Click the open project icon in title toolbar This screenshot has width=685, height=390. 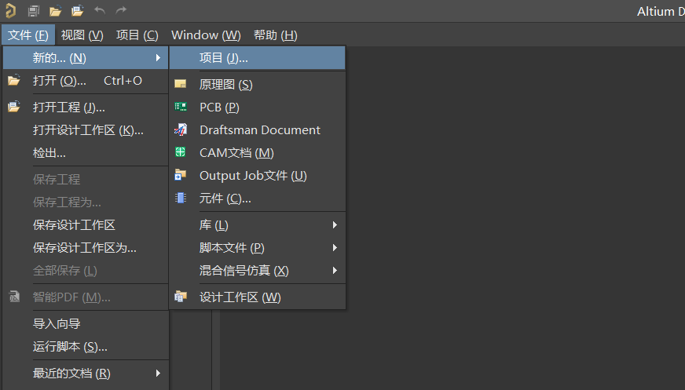coord(77,11)
